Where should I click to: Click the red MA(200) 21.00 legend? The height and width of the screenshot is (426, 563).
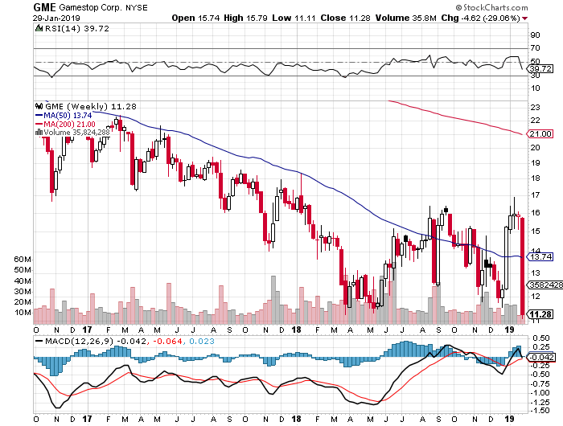pyautogui.click(x=65, y=124)
